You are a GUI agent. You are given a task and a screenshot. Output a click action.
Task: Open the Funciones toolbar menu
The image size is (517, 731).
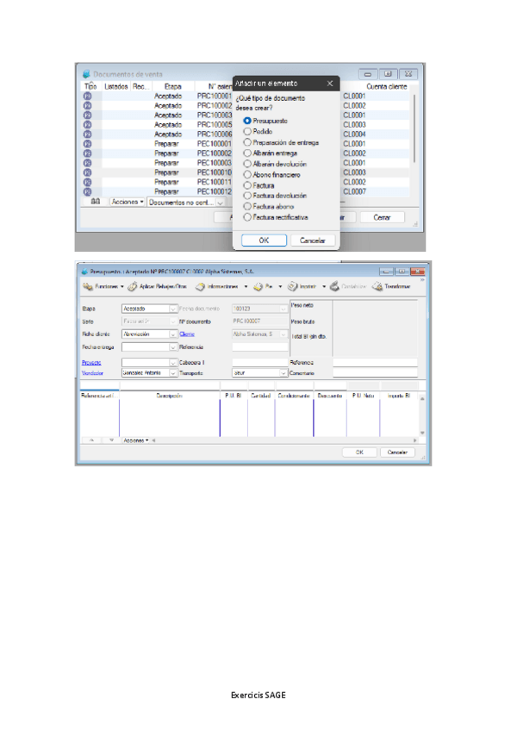pyautogui.click(x=103, y=286)
